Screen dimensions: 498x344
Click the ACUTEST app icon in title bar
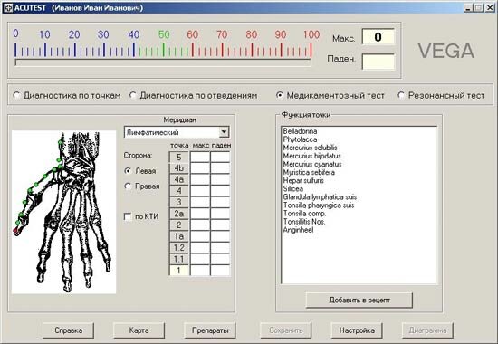pos(8,7)
